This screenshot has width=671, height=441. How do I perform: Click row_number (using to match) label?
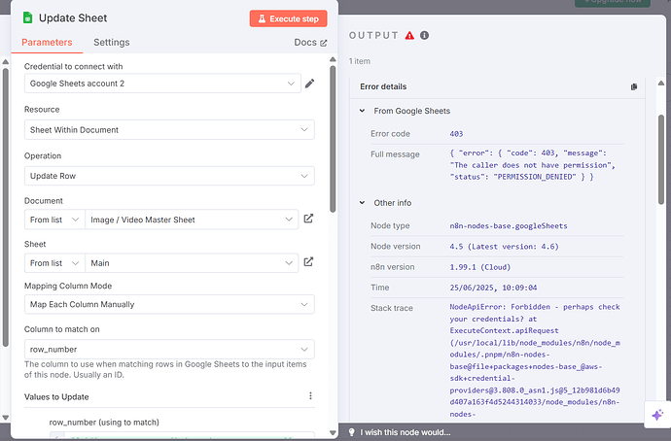point(104,423)
